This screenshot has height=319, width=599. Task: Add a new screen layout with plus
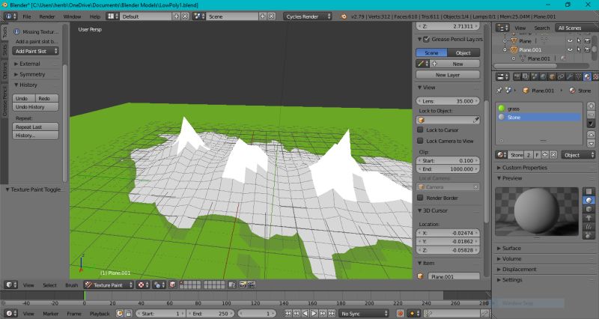176,16
